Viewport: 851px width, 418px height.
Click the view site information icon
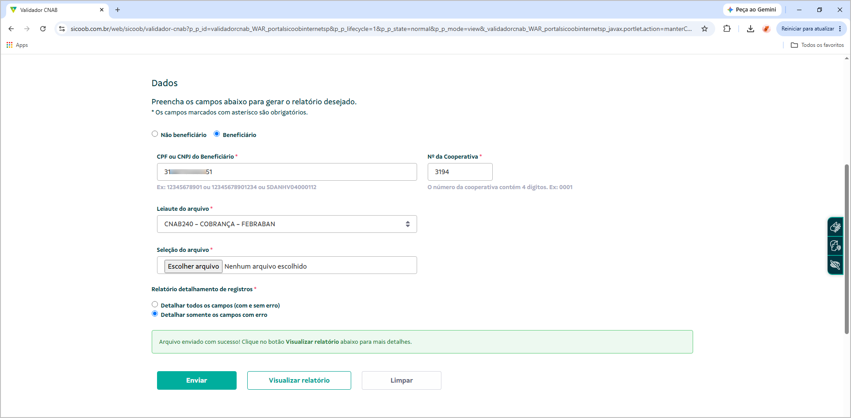coord(62,29)
